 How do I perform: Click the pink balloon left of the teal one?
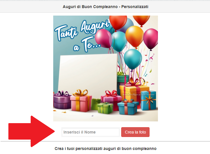pos(103,38)
